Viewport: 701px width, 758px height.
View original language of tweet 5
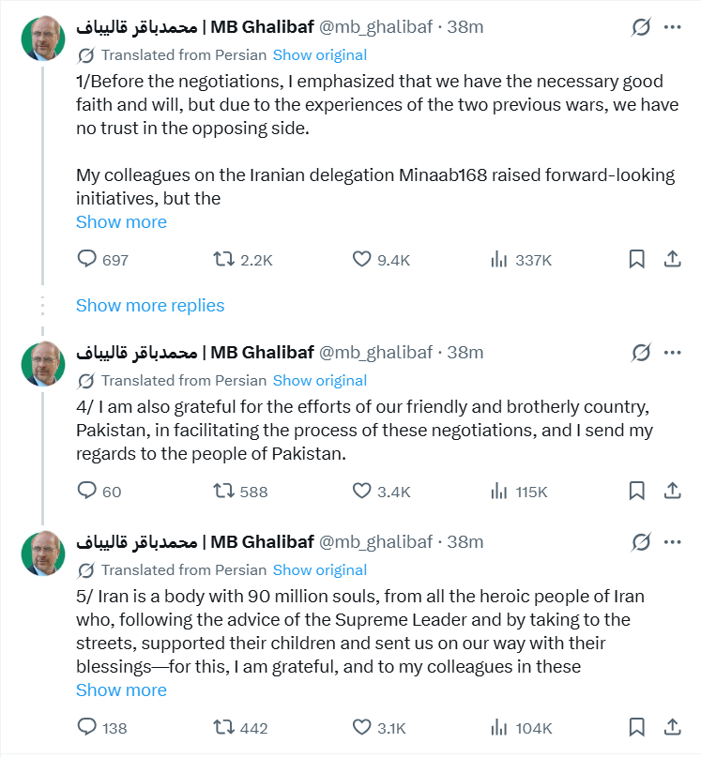click(x=319, y=569)
